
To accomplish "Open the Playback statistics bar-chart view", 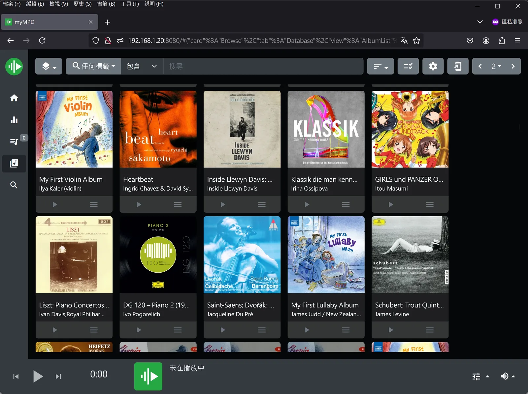I will (14, 120).
